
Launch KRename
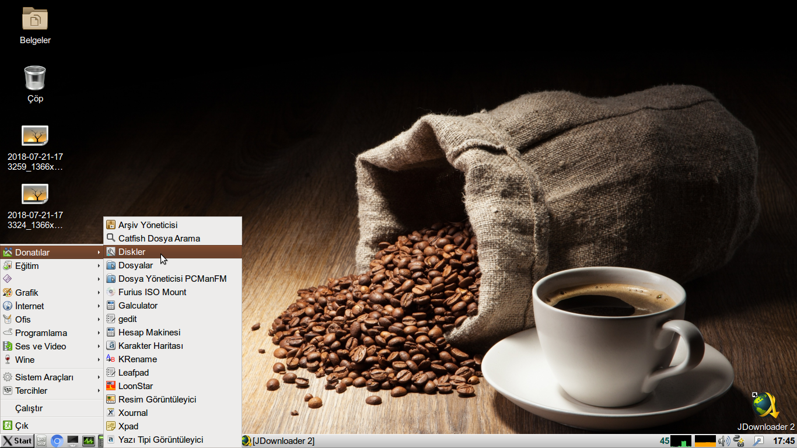pyautogui.click(x=173, y=359)
